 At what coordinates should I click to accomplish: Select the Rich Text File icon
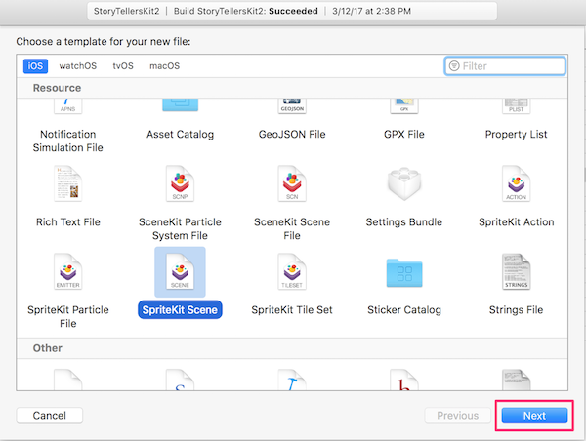tap(67, 183)
